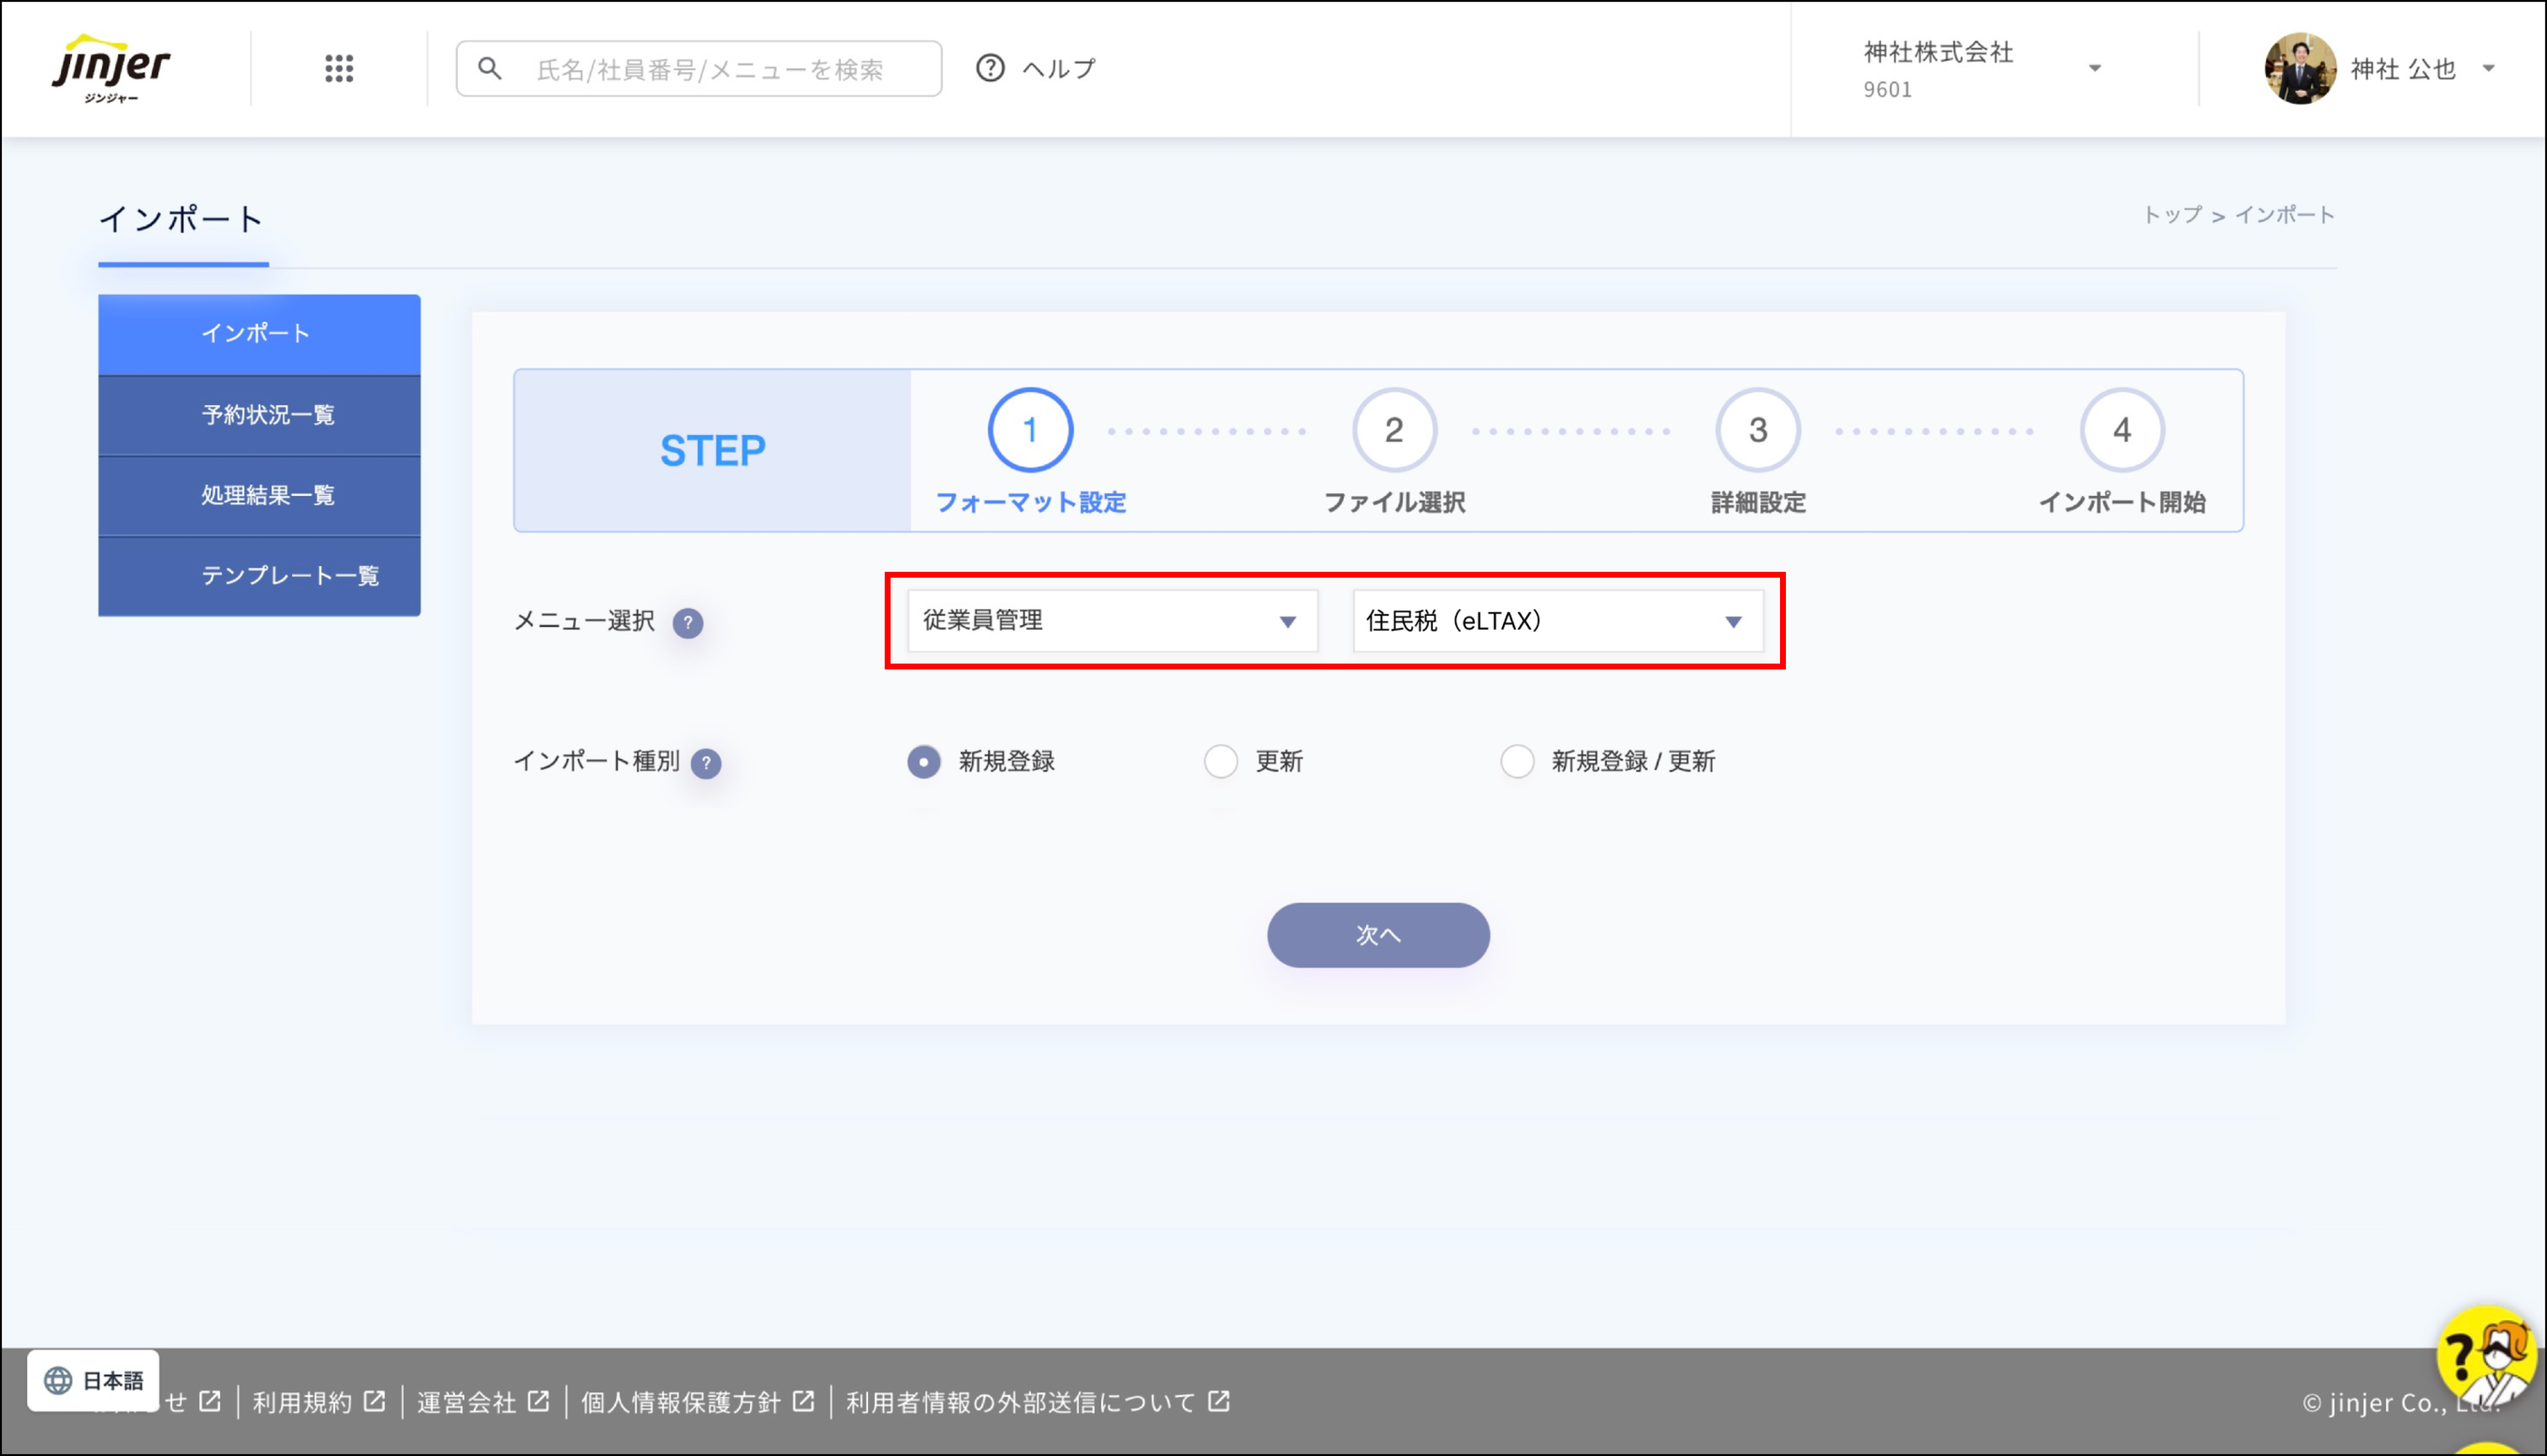Click step 3 詳細設定 circle
Screen dimensions: 2547x1456
1758,430
